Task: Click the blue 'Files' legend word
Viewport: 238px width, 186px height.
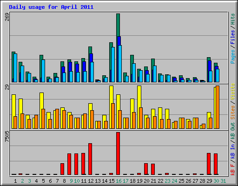Action: pyautogui.click(x=232, y=37)
